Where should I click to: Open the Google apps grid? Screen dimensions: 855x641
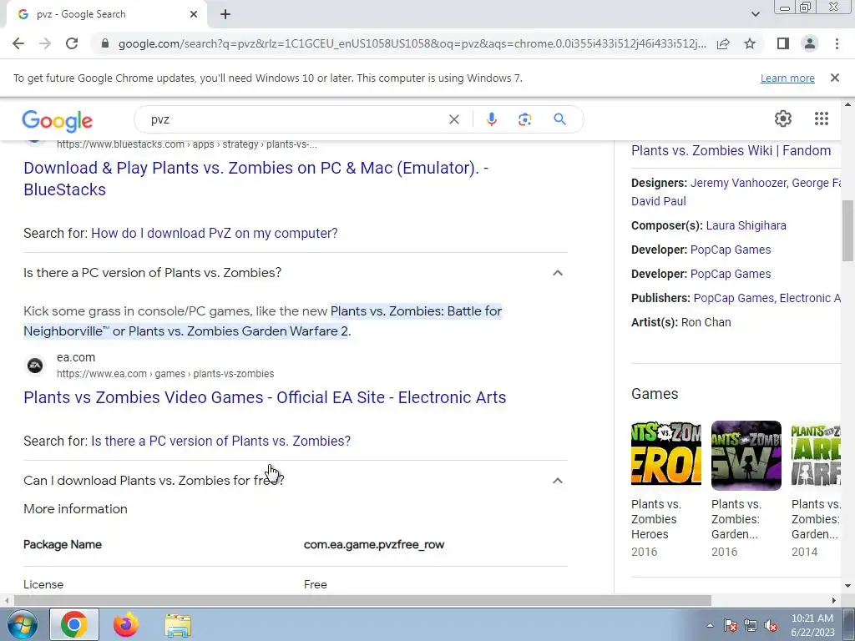822,119
